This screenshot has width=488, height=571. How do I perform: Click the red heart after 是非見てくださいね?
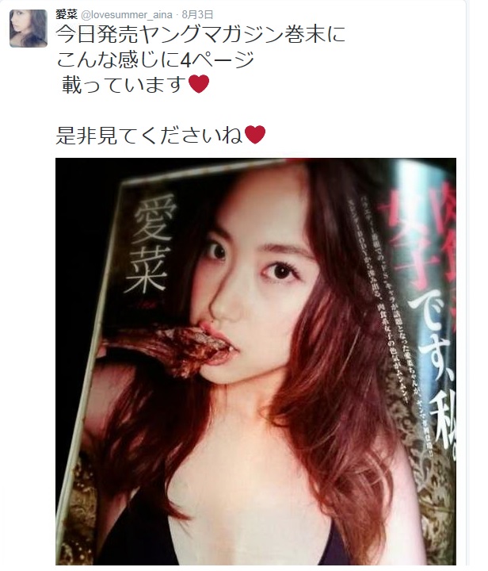(x=255, y=135)
